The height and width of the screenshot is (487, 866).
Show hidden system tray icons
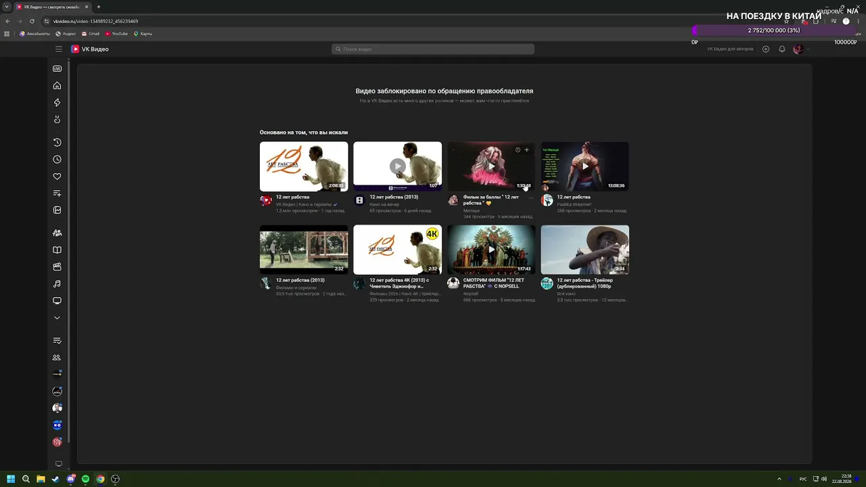tap(779, 479)
